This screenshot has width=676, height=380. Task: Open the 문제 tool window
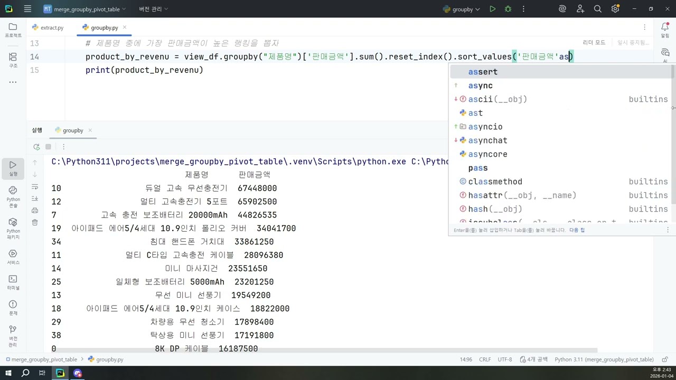[x=13, y=308]
